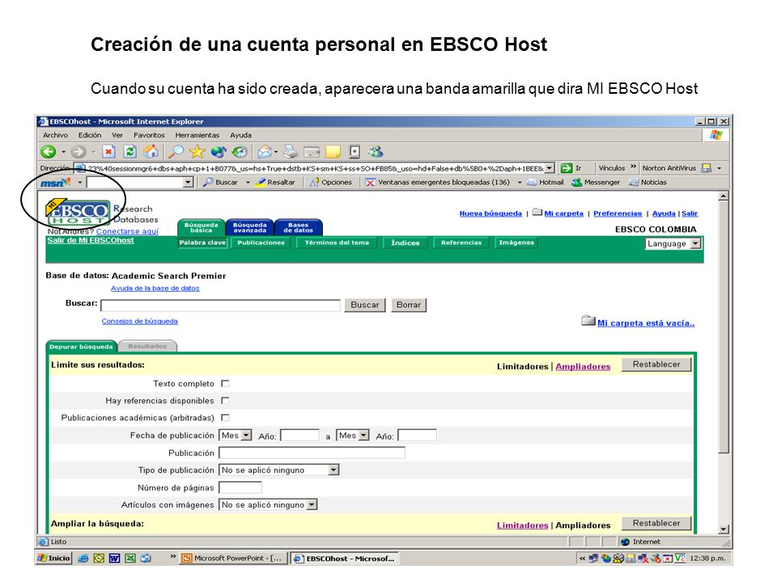This screenshot has width=777, height=582.
Task: Select the Términos del tema sub-tab
Action: pos(337,242)
